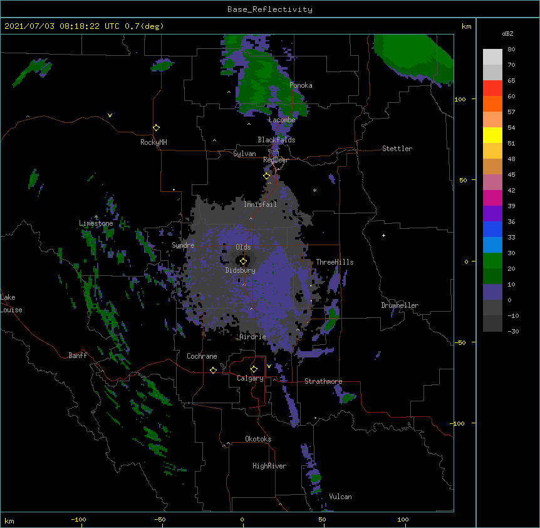Click white asterisk marker above Limestone label

click(x=96, y=217)
